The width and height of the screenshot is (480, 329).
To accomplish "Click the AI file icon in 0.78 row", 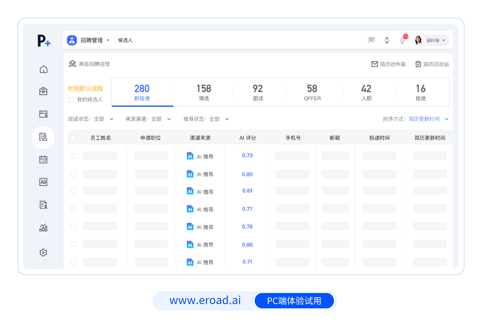I will pyautogui.click(x=190, y=226).
